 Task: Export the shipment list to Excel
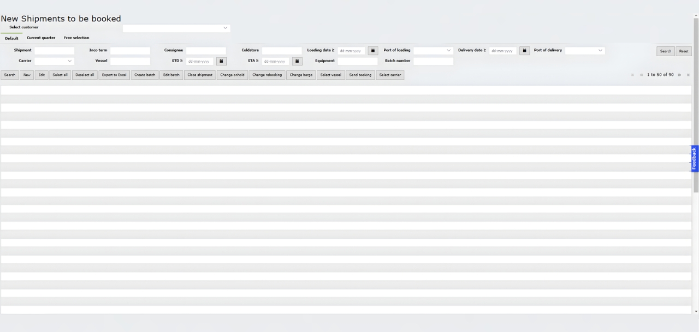tap(114, 75)
